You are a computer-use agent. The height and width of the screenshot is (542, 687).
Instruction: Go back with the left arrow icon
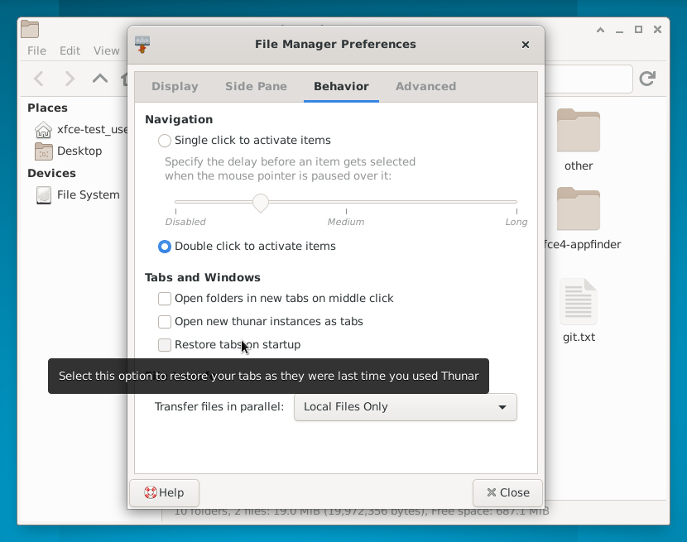(x=39, y=79)
